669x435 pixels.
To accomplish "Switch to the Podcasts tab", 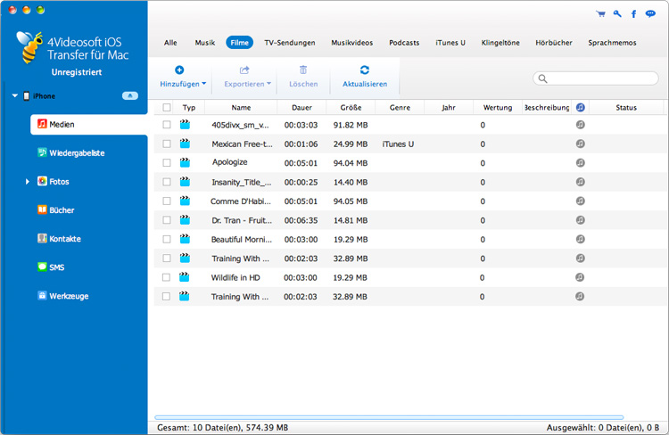I will pos(404,43).
